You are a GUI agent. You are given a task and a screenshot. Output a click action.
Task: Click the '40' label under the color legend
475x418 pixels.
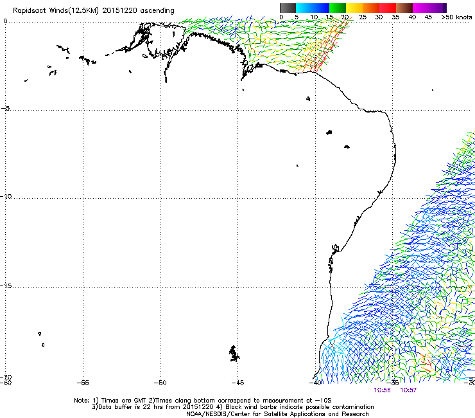412,17
